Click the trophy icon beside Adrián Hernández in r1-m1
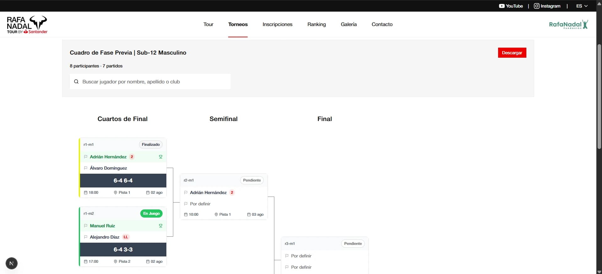Screen dimensions: 602x274 (x=161, y=157)
